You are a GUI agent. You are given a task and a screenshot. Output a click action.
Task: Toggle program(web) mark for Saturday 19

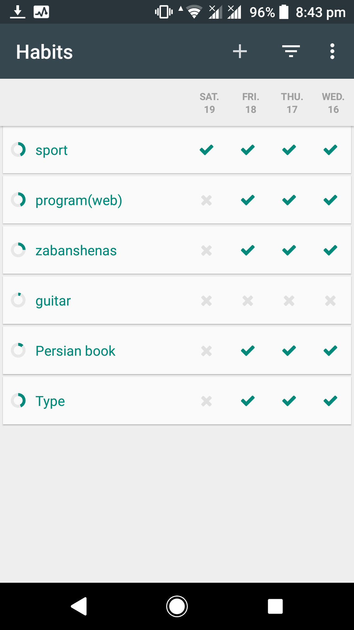click(x=206, y=200)
